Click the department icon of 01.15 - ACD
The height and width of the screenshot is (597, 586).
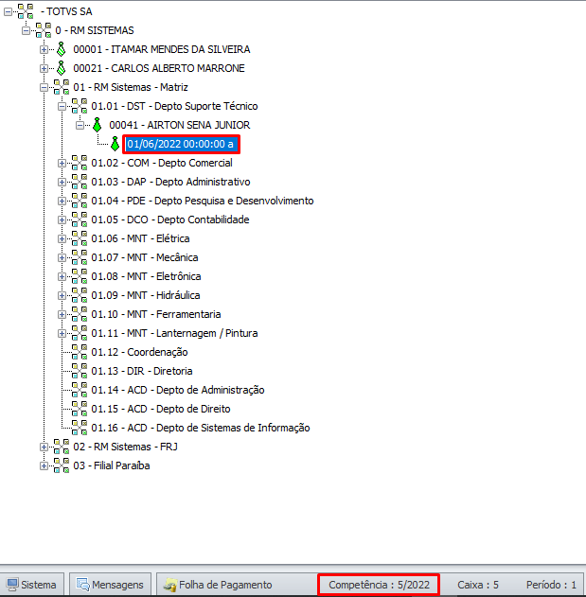point(80,409)
